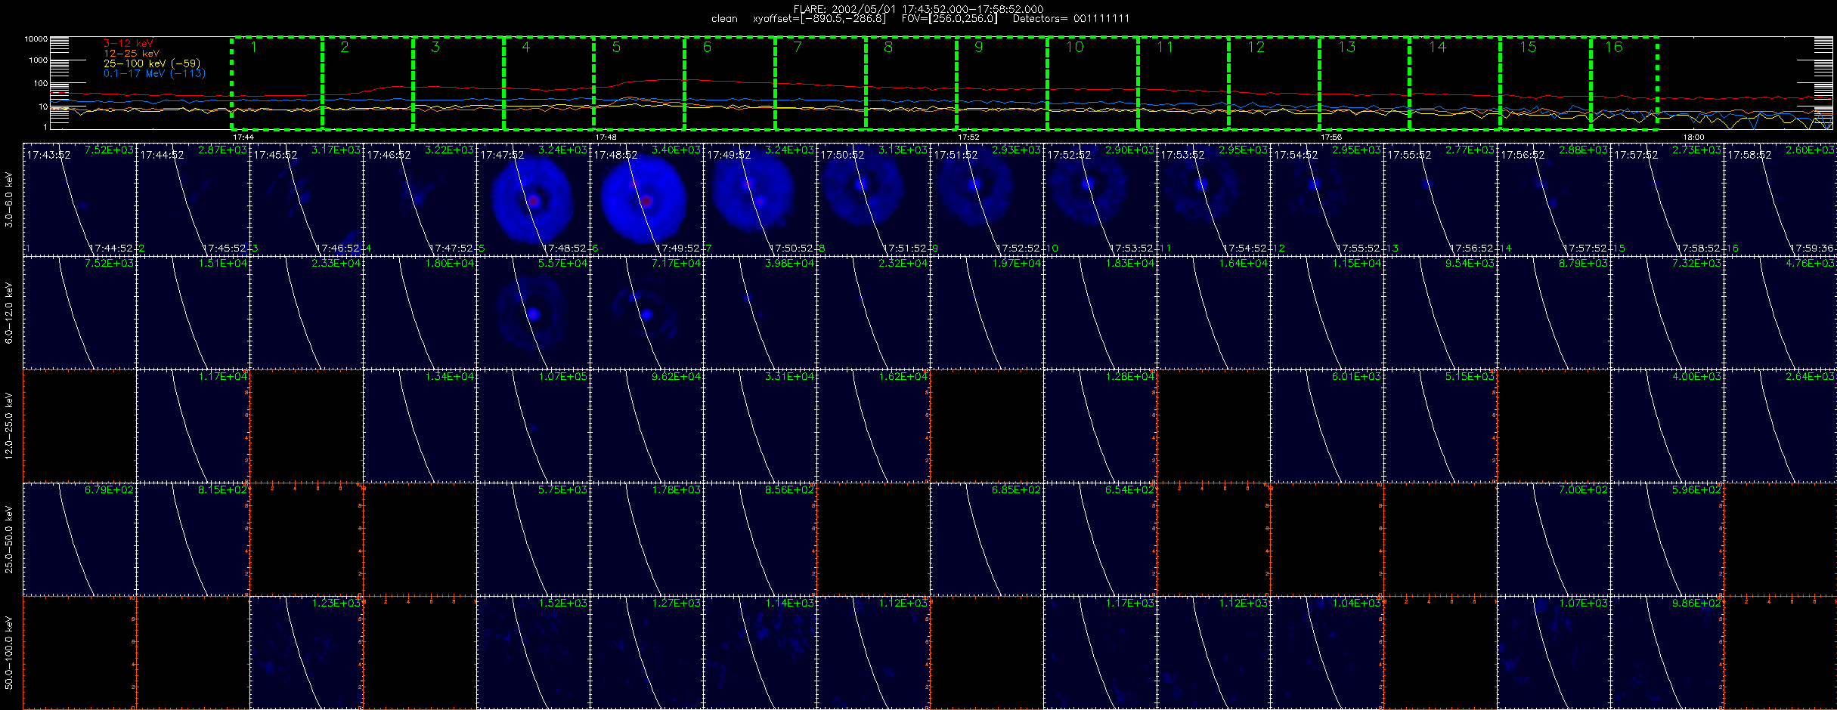Click the 3.40E+03 peak value label

676,150
